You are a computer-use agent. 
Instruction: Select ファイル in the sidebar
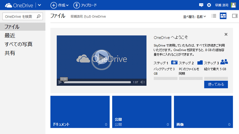(x=22, y=27)
